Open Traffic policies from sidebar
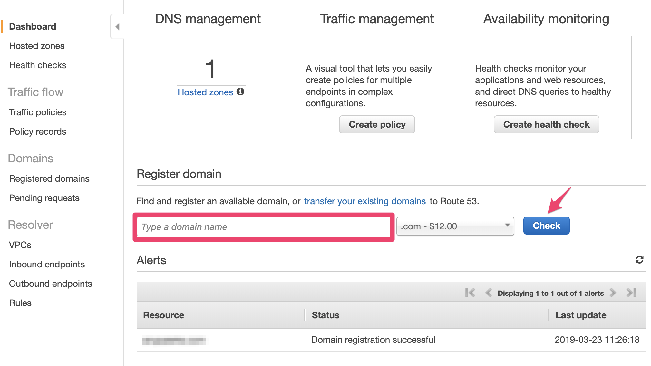Screen dimensions: 651x366 point(38,112)
